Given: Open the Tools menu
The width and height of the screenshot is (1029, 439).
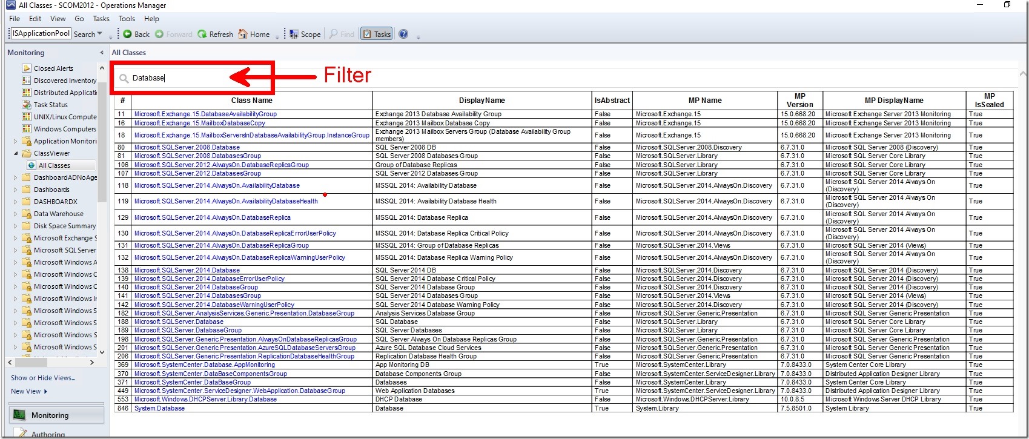Looking at the screenshot, I should (x=127, y=19).
